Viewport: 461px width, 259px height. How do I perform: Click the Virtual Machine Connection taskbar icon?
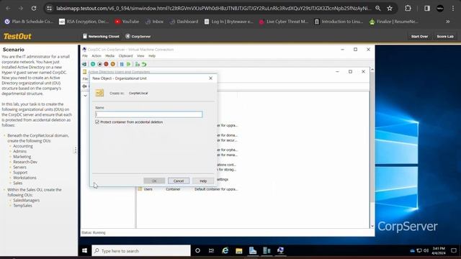280,250
